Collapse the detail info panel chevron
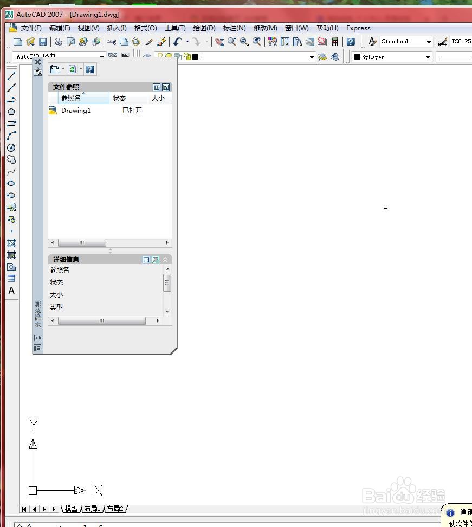The width and height of the screenshot is (472, 527). pyautogui.click(x=165, y=260)
